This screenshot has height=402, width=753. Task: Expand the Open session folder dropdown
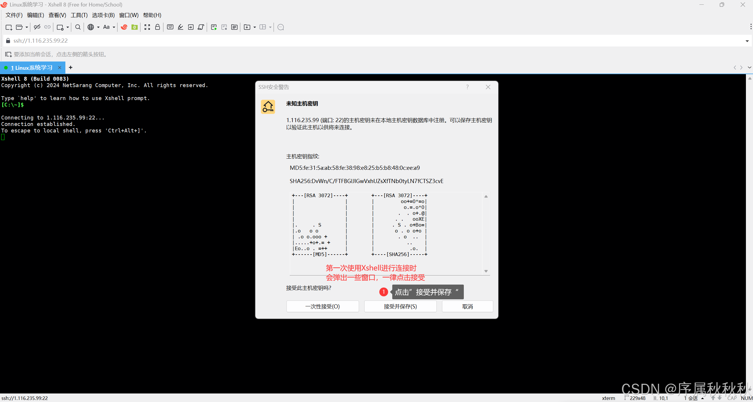[x=27, y=27]
